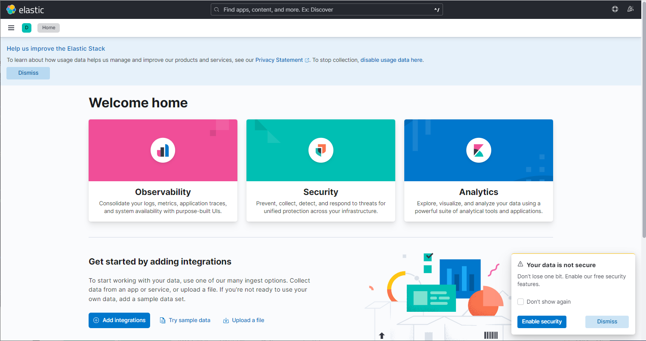Check "Don't show again" checkbox
Viewport: 646px width, 341px height.
[520, 302]
